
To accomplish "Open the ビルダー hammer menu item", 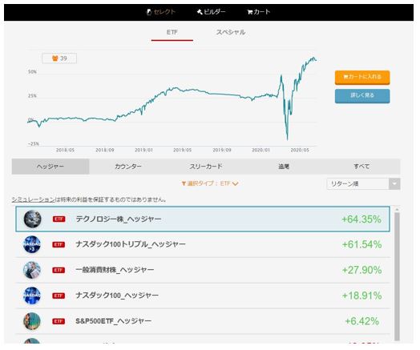I will click(212, 12).
